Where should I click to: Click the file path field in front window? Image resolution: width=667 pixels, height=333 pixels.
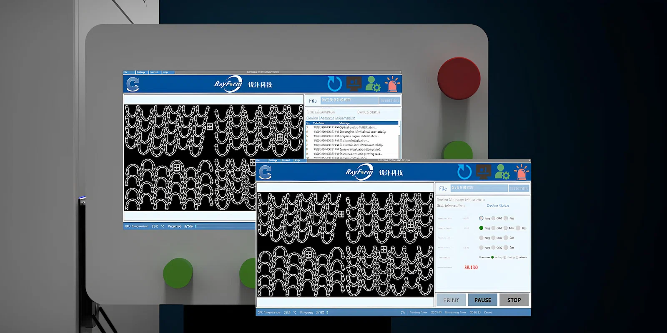coord(479,188)
